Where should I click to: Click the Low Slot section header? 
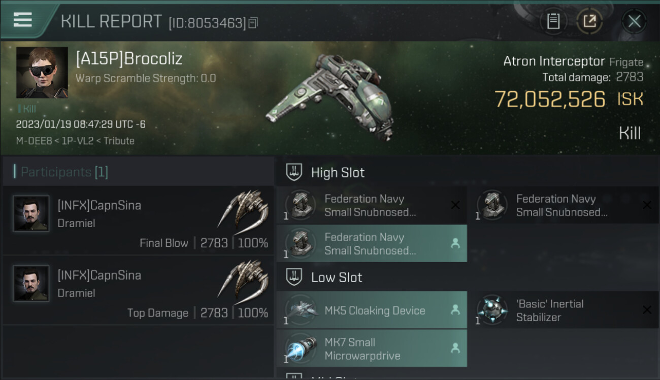[337, 278]
